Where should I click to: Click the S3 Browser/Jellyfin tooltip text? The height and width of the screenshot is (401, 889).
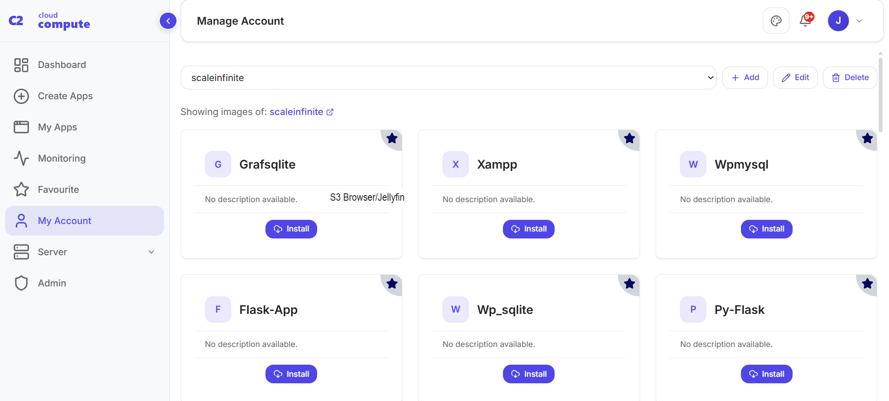(x=367, y=197)
